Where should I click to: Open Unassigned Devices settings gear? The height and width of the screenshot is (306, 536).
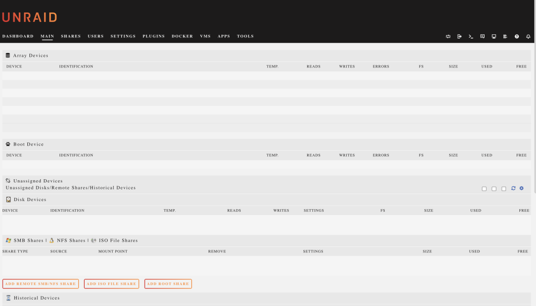(x=522, y=188)
